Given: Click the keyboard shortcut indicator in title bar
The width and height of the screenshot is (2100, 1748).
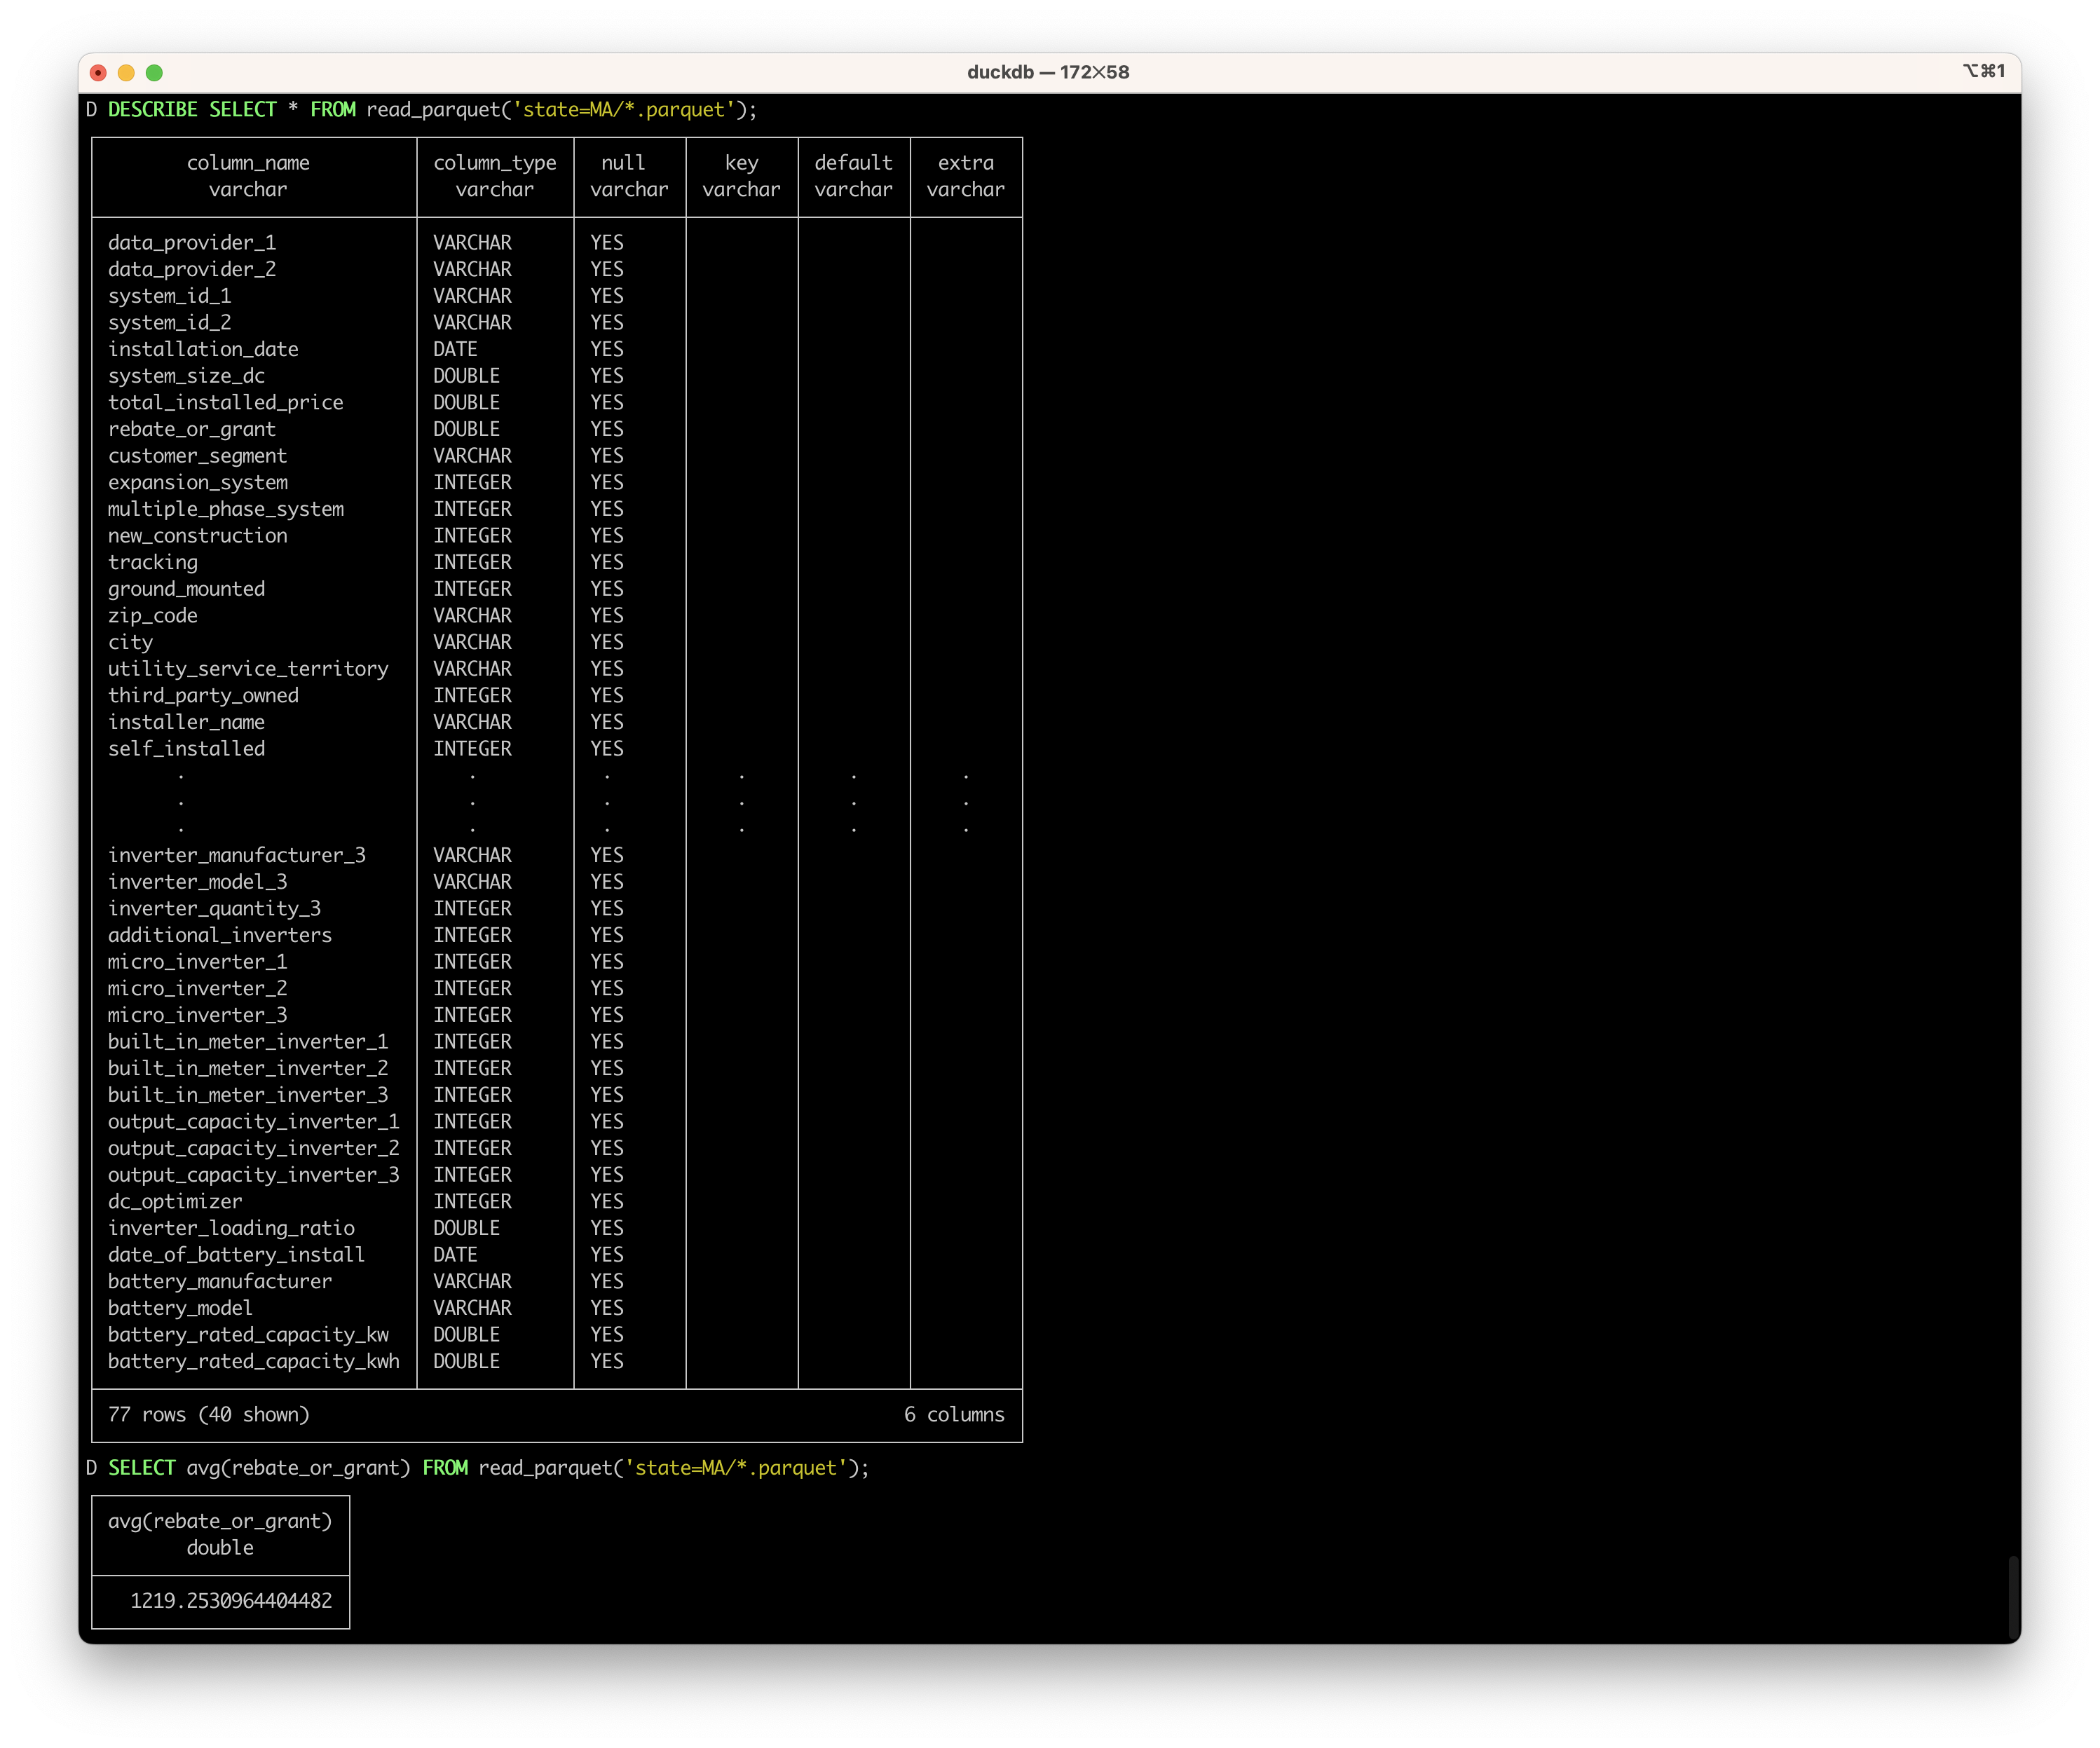Looking at the screenshot, I should [1983, 71].
